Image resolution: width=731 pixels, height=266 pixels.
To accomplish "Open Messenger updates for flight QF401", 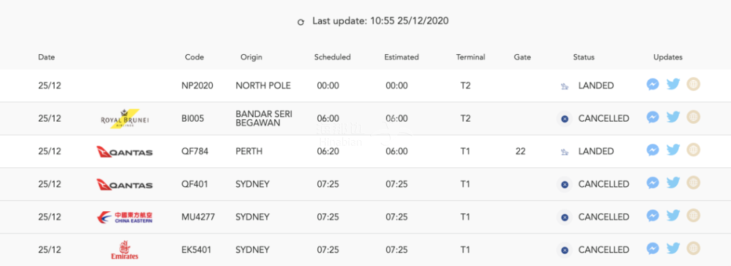I will (652, 183).
